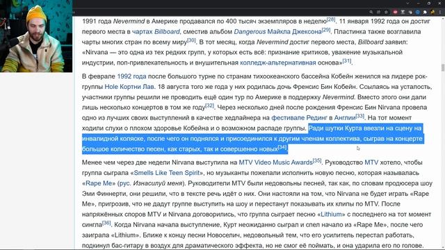Open the «Hole» band link
The height and width of the screenshot is (250, 445).
pos(111,87)
